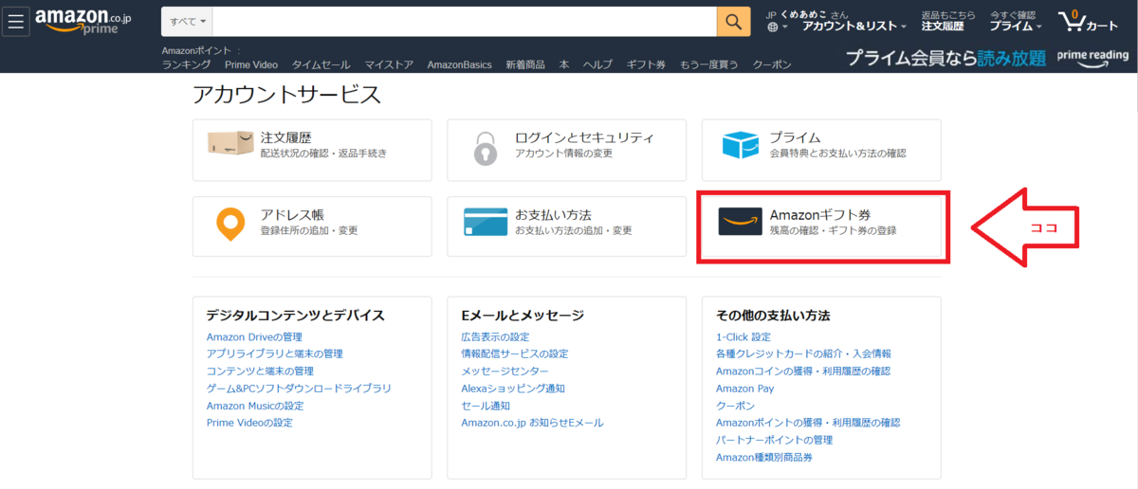Image resolution: width=1138 pixels, height=489 pixels.
Task: Open Amazon Pay link
Action: [744, 388]
